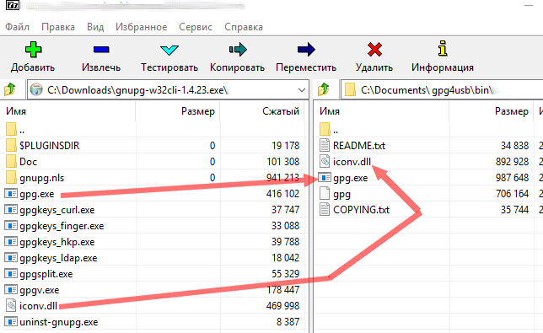Click compressed size 55 329 value
543x333 pixels.
pos(285,274)
